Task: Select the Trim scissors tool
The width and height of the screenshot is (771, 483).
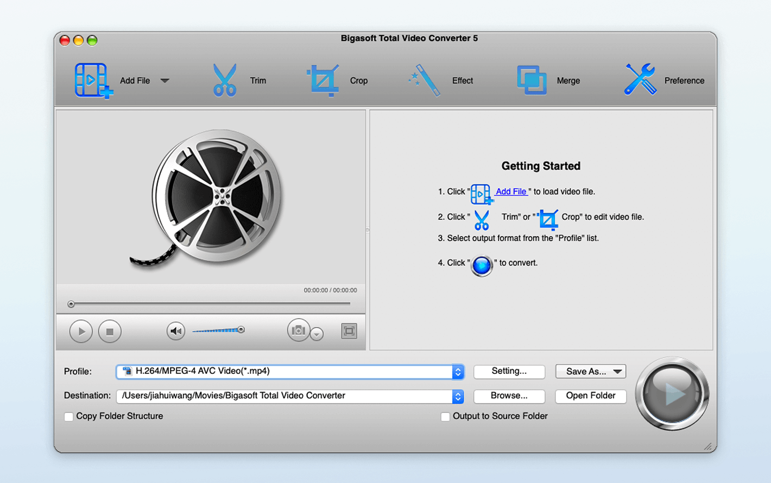Action: pyautogui.click(x=224, y=80)
